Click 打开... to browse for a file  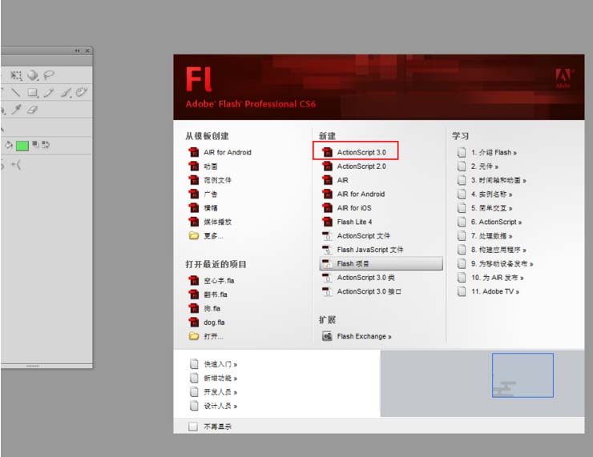tap(206, 336)
